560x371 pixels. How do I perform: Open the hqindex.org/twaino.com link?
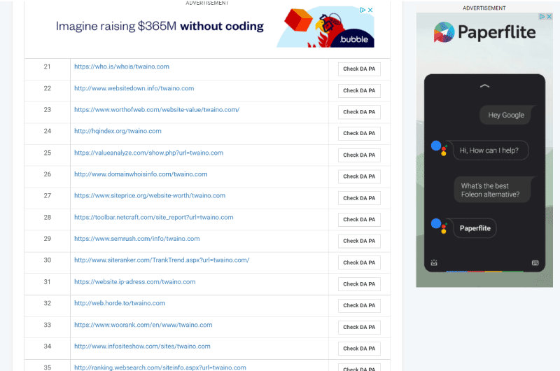(118, 131)
